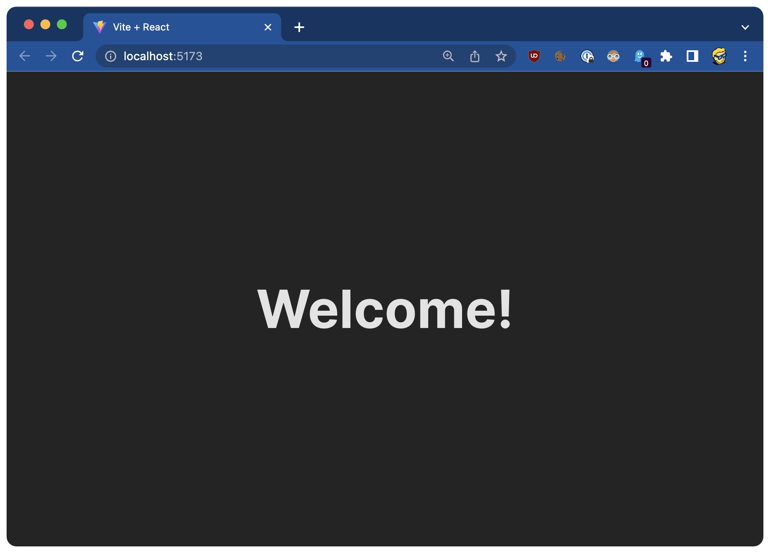This screenshot has width=770, height=553.
Task: Click the share page icon in the address bar
Action: coord(474,56)
